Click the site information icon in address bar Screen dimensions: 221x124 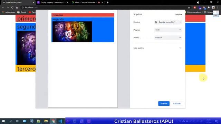click(x=23, y=8)
